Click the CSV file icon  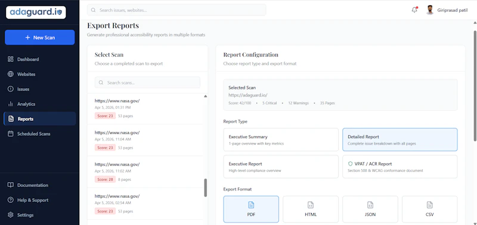click(429, 205)
